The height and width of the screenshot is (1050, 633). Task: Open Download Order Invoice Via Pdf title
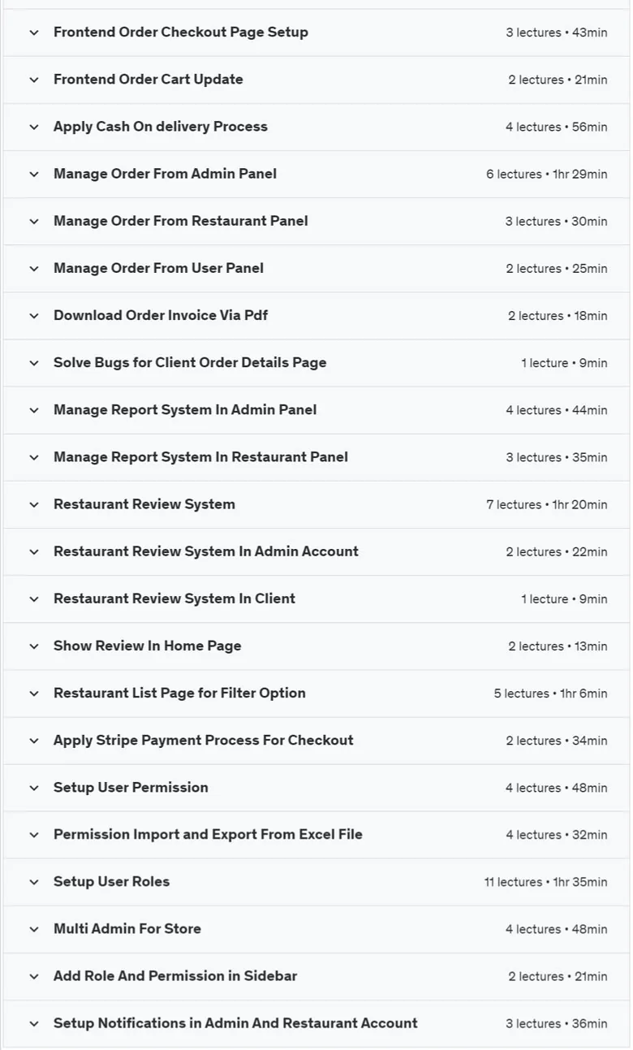(x=161, y=315)
